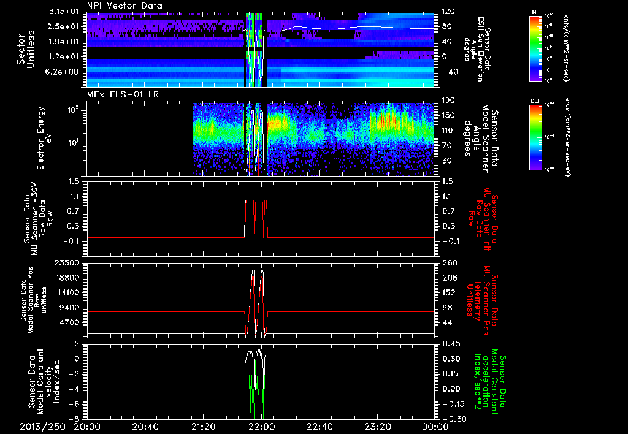
Task: Click the 1.9e+01 sector tick value
Action: click(64, 42)
